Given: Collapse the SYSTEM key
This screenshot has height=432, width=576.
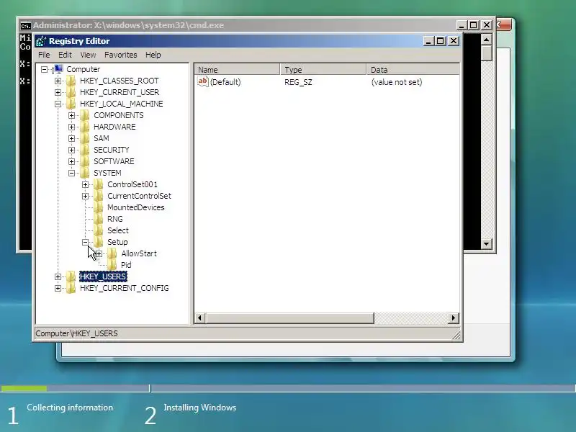Looking at the screenshot, I should pyautogui.click(x=71, y=173).
